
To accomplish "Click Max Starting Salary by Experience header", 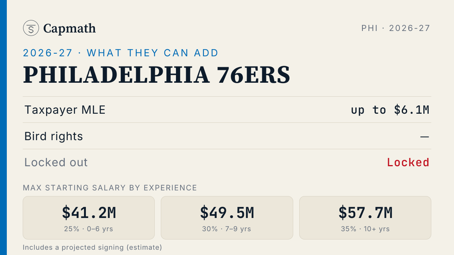I will pos(110,188).
